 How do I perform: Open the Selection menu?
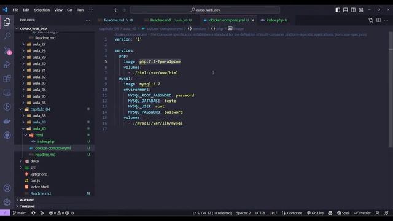tap(42, 10)
